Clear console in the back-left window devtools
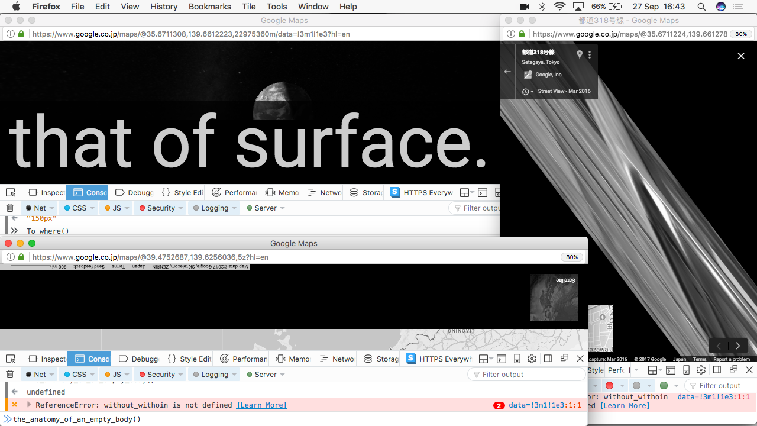This screenshot has height=426, width=757. pos(10,208)
